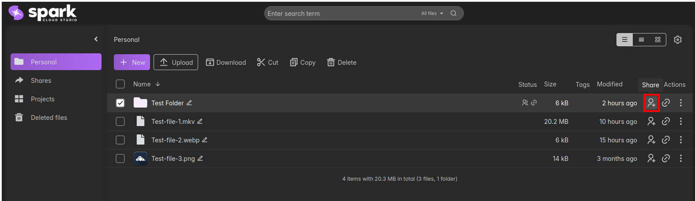695x201 pixels.
Task: Click the New button
Action: pyautogui.click(x=132, y=62)
